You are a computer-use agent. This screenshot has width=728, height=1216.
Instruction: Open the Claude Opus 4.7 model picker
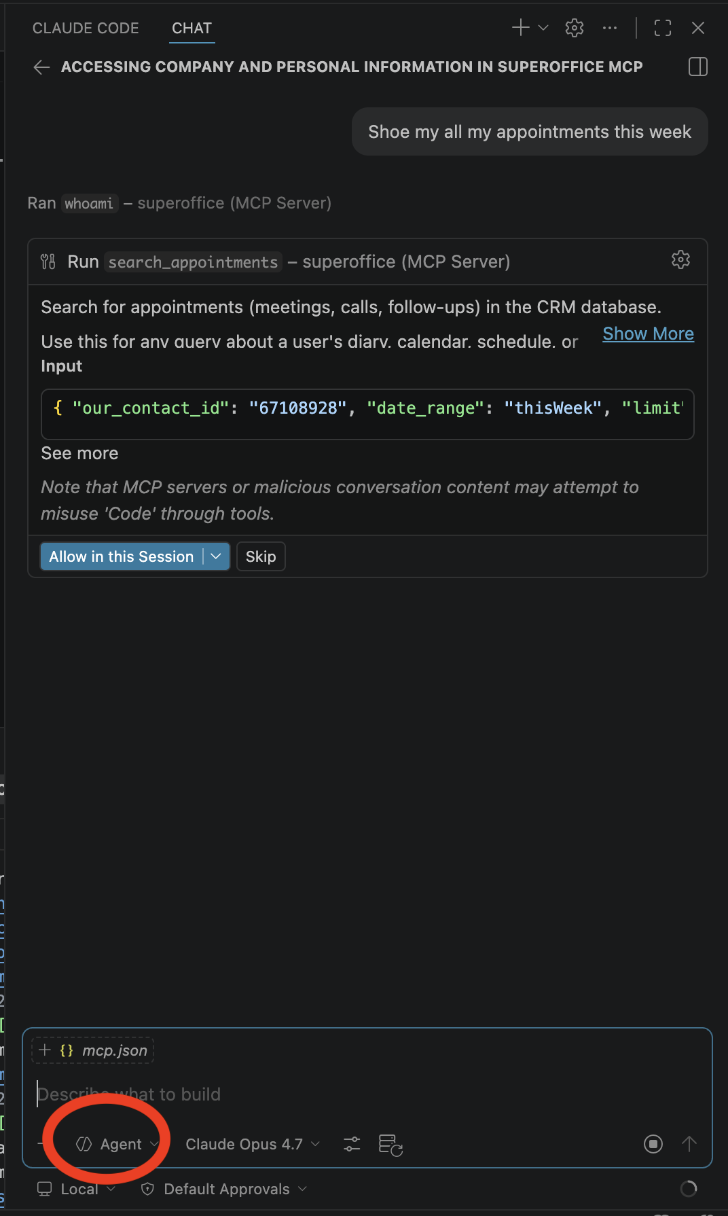tap(253, 1144)
